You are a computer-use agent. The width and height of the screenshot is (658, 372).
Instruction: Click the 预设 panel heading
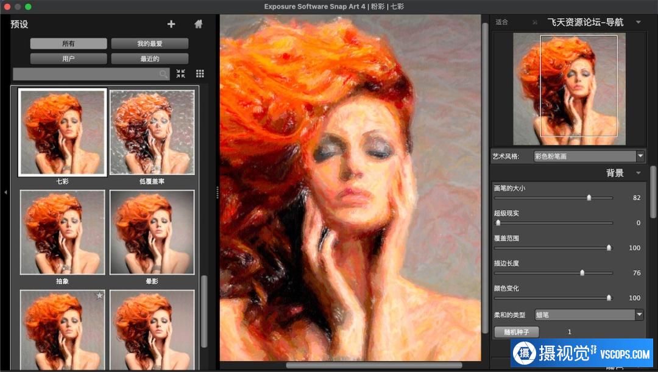click(x=19, y=24)
